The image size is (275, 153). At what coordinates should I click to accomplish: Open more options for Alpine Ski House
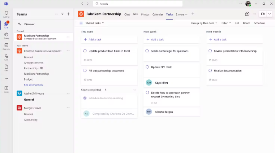68,93
